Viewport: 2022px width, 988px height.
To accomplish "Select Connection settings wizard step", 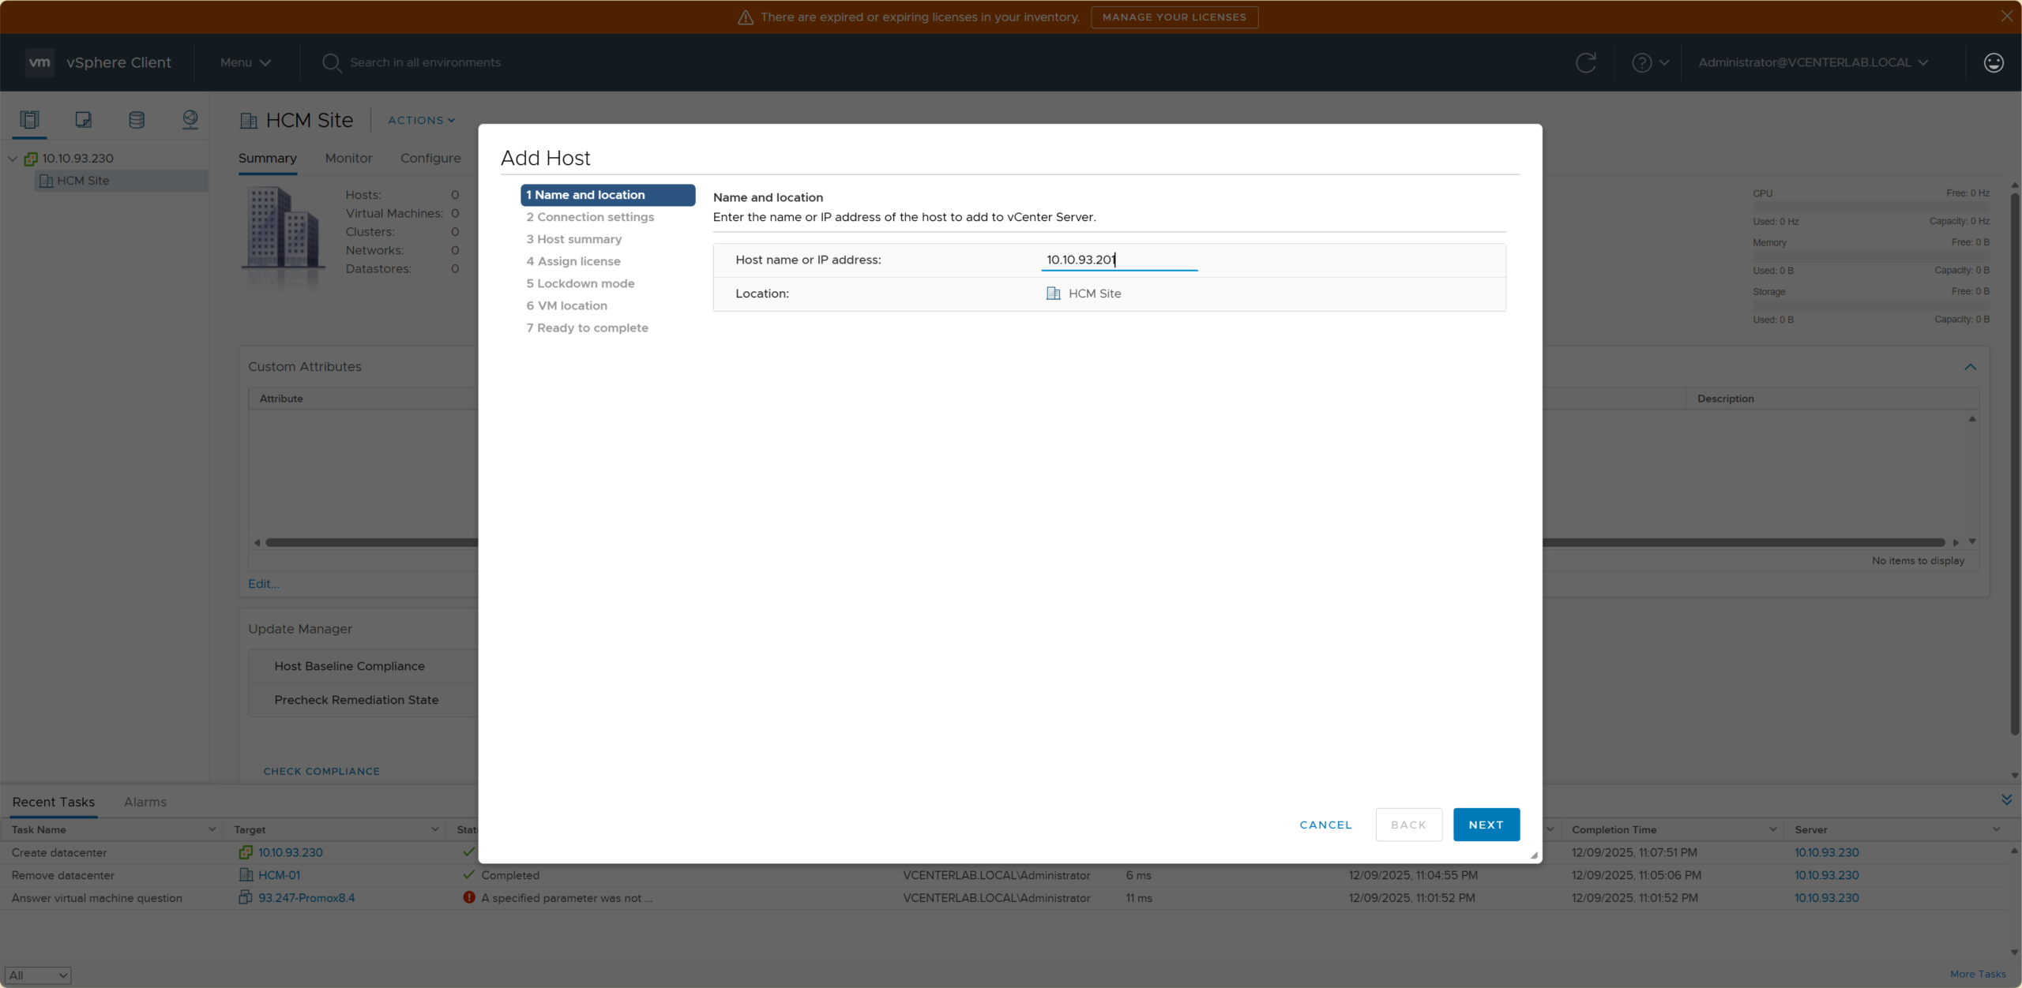I will [590, 217].
